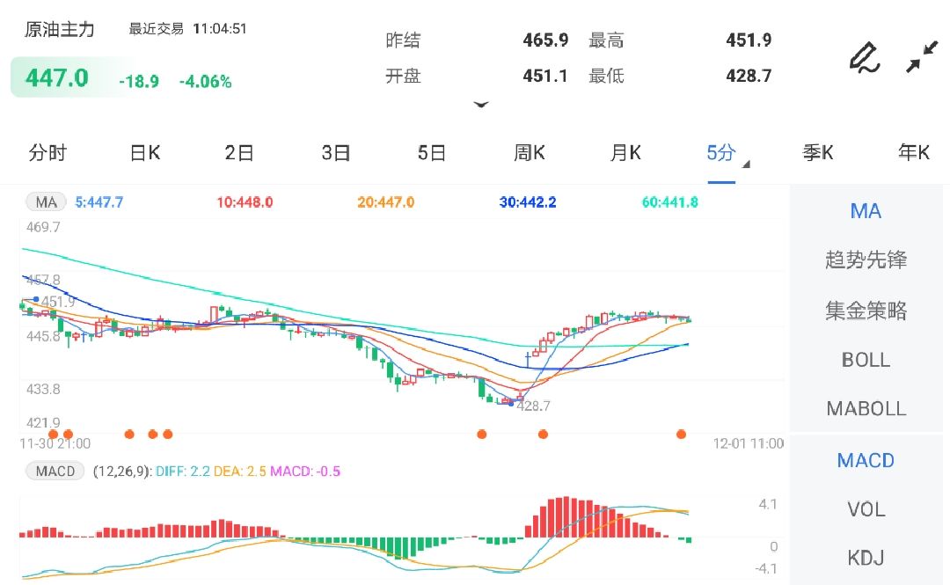Select 集金策略 indicator
The height and width of the screenshot is (585, 950).
point(866,311)
